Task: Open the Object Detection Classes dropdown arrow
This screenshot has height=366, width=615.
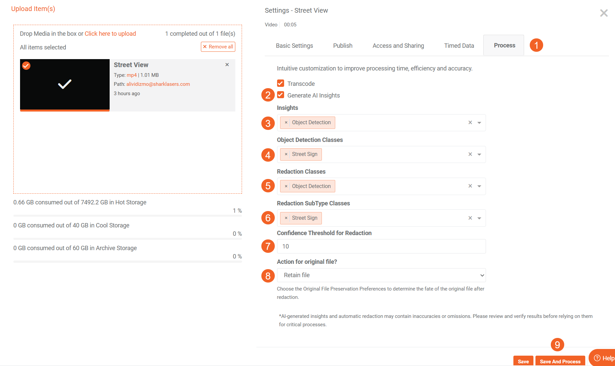Action: tap(479, 155)
